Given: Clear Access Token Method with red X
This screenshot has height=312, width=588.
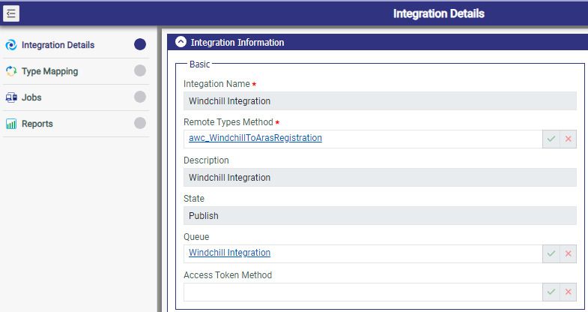Looking at the screenshot, I should (568, 292).
